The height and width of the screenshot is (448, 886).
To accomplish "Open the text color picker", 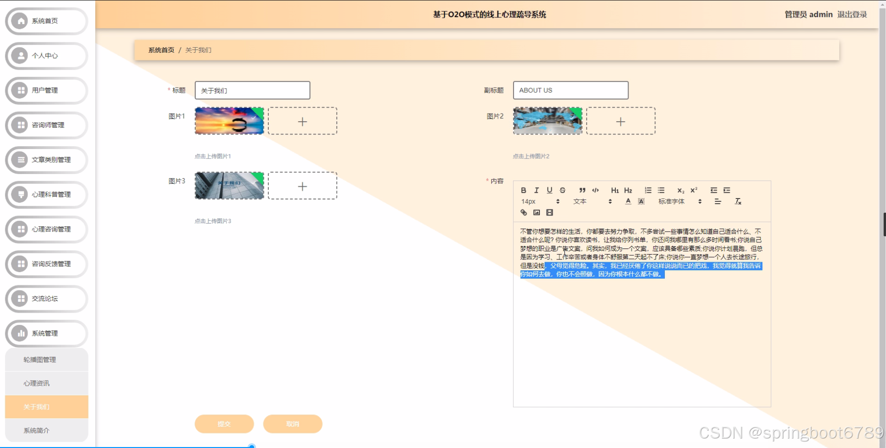I will [628, 201].
